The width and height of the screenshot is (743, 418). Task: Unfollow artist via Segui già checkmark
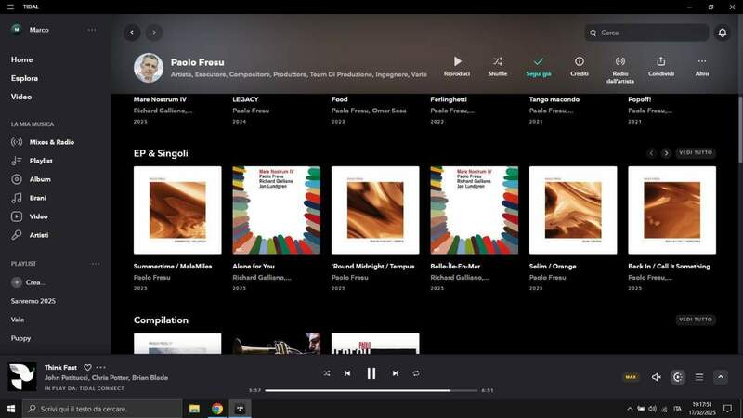tap(538, 61)
